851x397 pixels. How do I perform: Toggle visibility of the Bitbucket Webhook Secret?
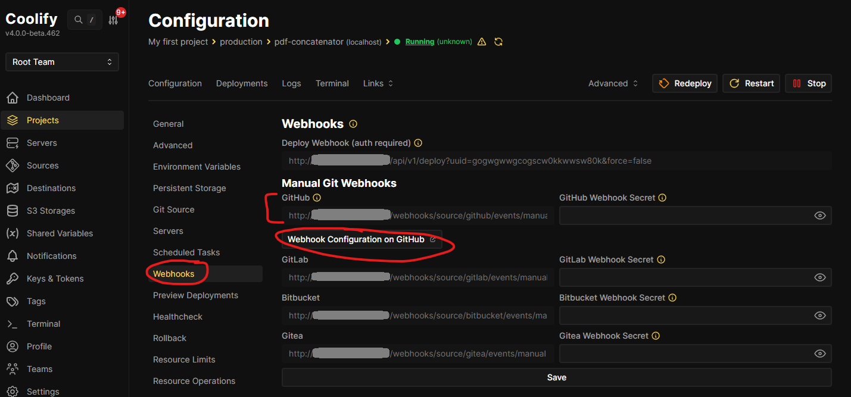point(820,315)
